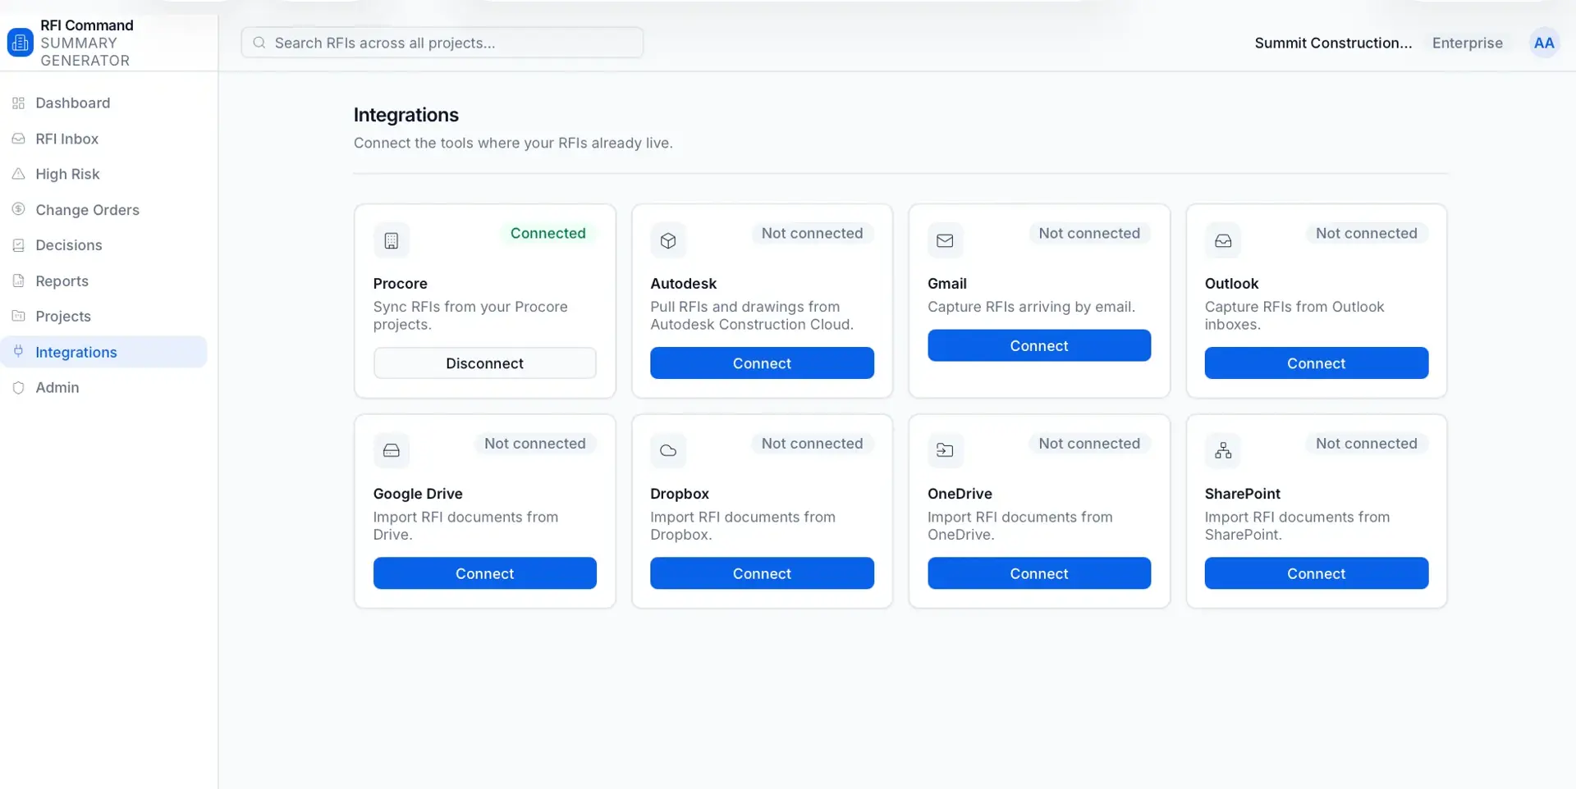Click the Admin shield icon

click(18, 387)
